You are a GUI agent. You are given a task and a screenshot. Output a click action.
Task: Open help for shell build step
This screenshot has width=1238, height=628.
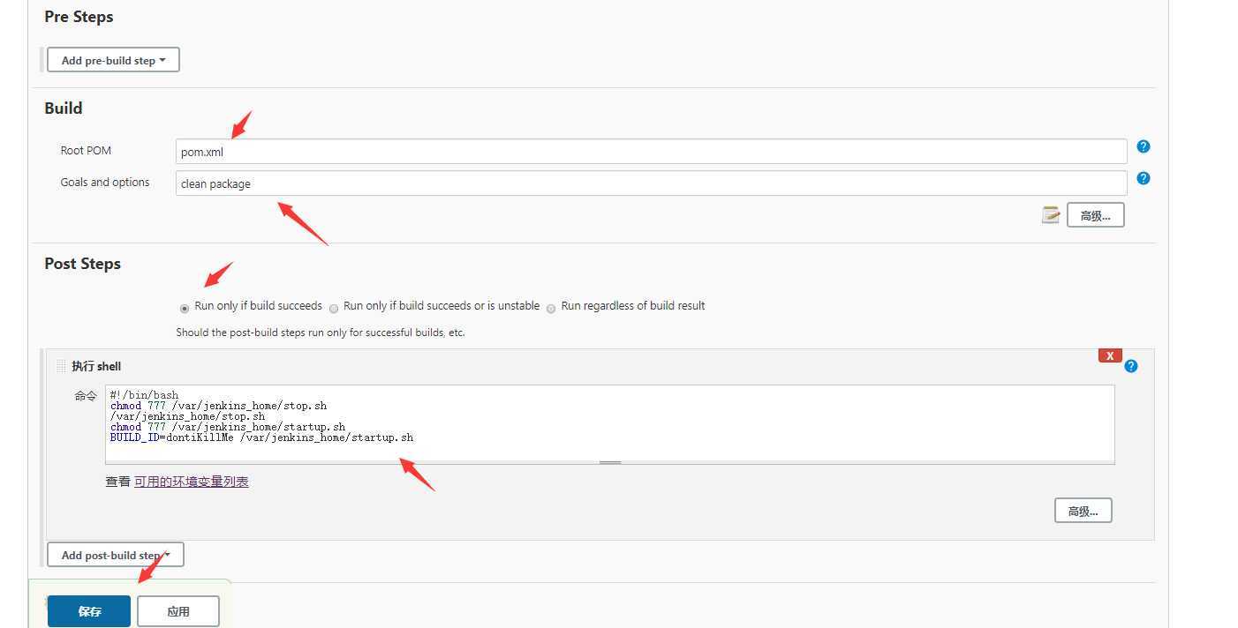tap(1130, 366)
